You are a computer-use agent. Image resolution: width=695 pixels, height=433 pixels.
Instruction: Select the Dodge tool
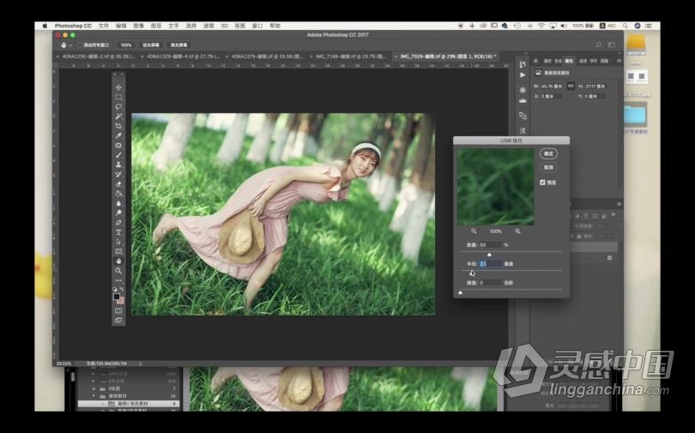[x=118, y=213]
